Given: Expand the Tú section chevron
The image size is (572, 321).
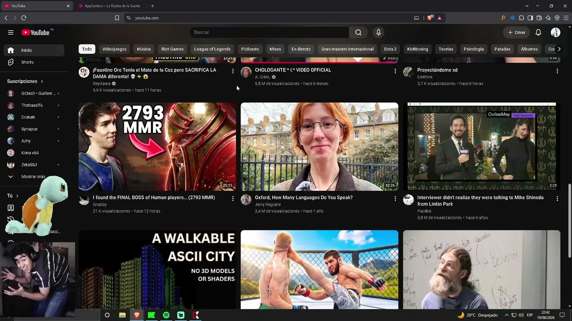Looking at the screenshot, I should click(17, 196).
